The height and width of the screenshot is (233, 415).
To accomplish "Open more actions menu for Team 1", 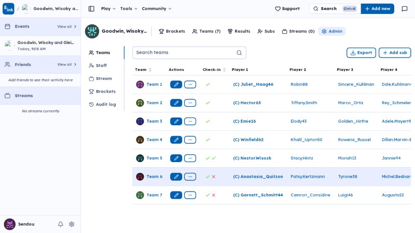I will click(190, 84).
